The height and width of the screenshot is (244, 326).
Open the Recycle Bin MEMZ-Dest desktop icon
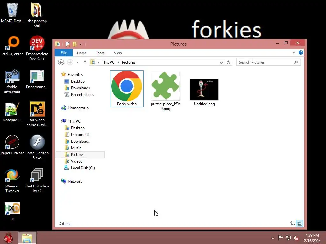coord(12,13)
